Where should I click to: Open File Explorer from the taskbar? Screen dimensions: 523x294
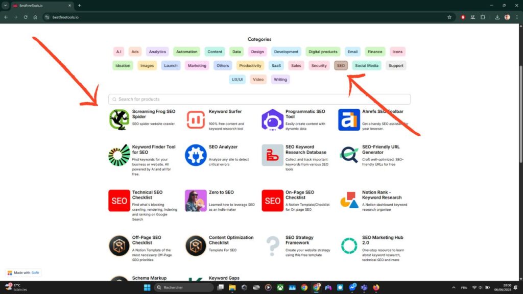tap(232, 287)
